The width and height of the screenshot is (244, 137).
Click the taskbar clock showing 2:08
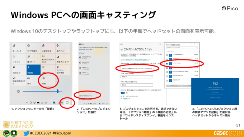click(x=61, y=103)
